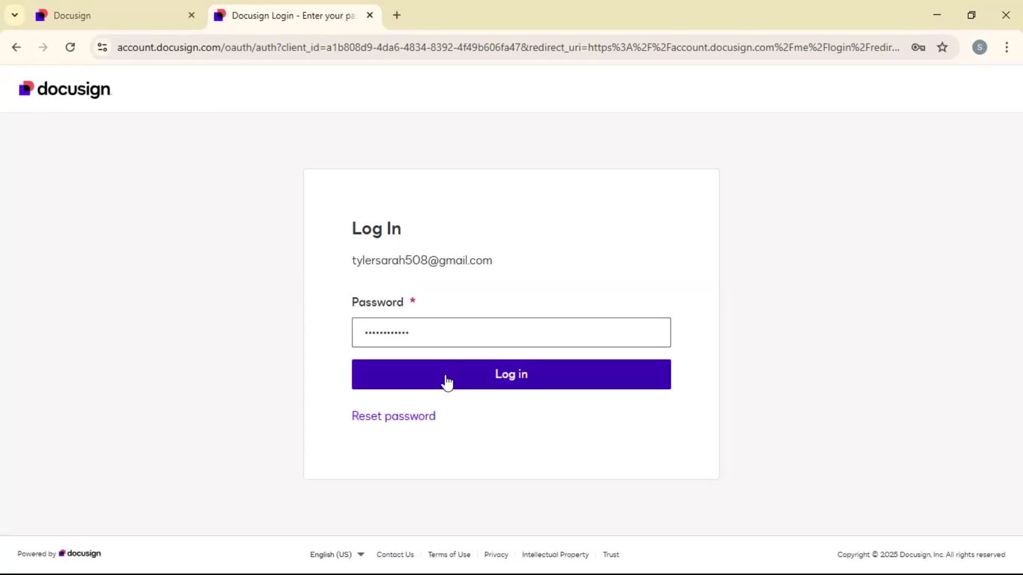
Task: Open site information icon in address bar
Action: [102, 47]
